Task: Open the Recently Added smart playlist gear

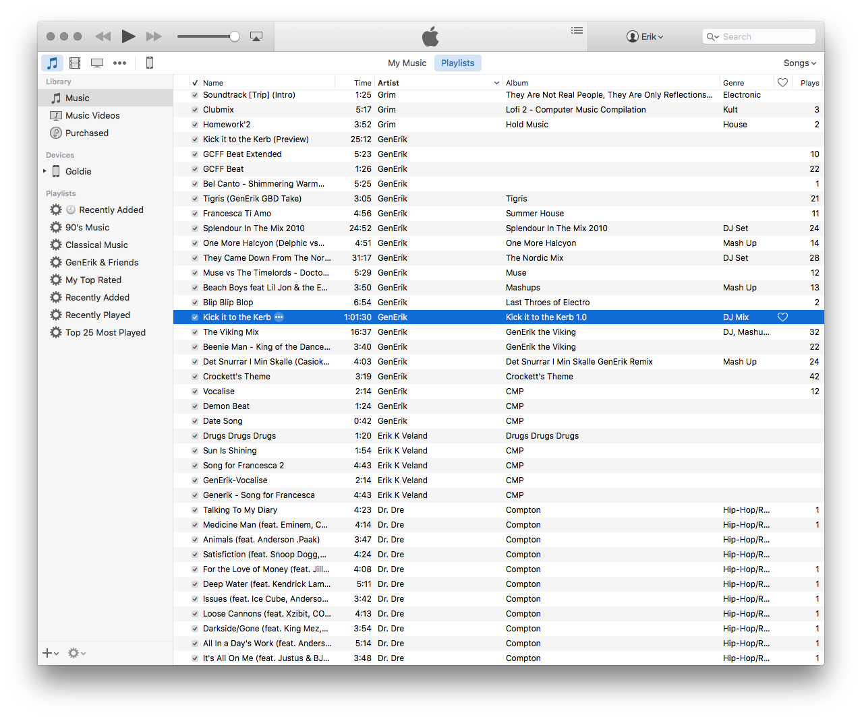Action: 56,210
